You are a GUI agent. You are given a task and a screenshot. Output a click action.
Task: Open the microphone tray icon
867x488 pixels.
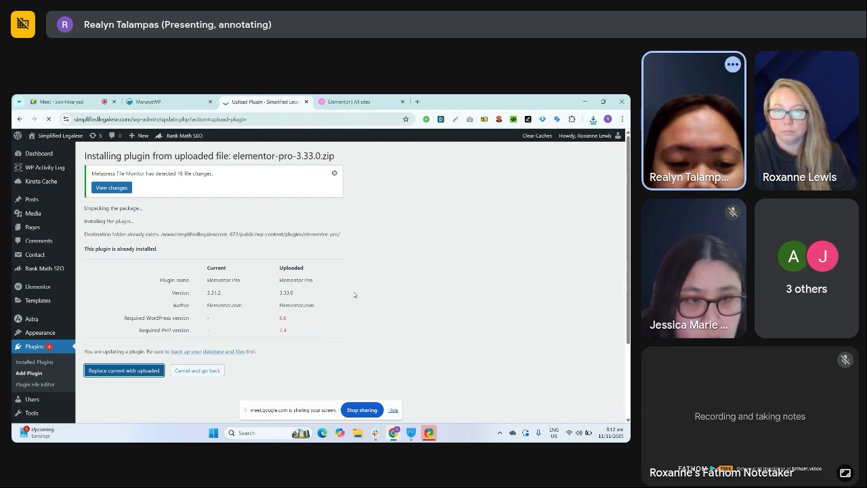538,433
